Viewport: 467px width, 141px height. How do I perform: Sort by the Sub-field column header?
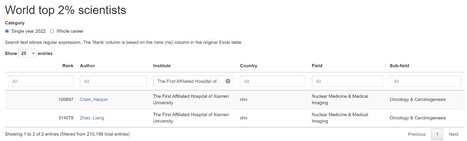click(399, 66)
